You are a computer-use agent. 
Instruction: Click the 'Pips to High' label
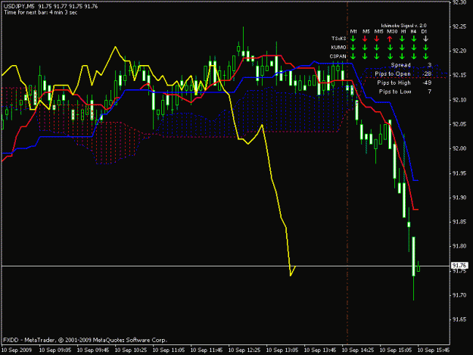coord(394,83)
